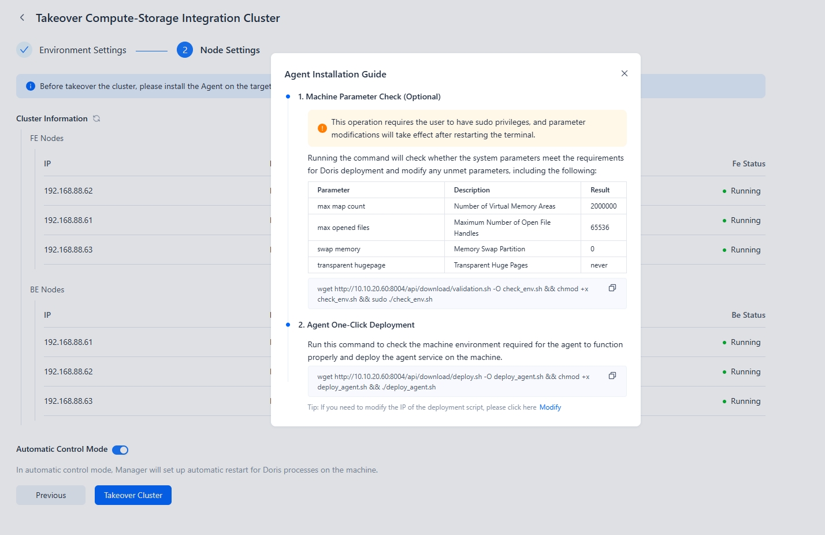Select the BE node row 192.168.88.63
Image resolution: width=825 pixels, height=535 pixels.
(69, 401)
